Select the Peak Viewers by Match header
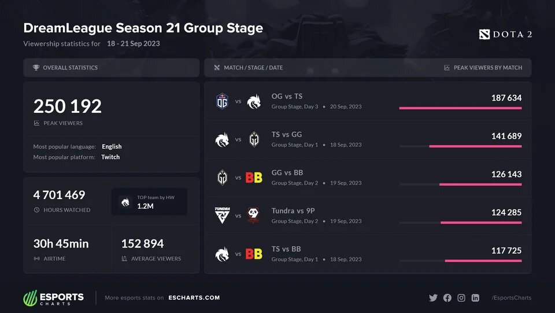Screen dimensions: 555x313 pos(487,68)
